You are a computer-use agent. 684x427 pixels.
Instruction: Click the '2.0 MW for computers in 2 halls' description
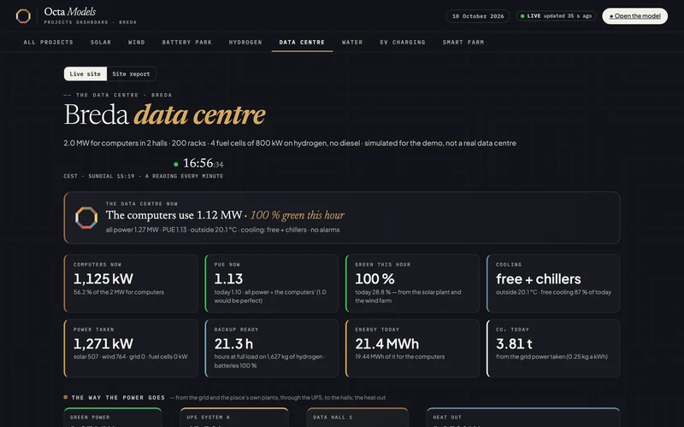tap(290, 143)
